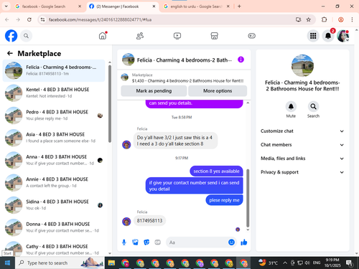359x269 pixels.
Task: Expand the Chat members section
Action: (x=302, y=145)
